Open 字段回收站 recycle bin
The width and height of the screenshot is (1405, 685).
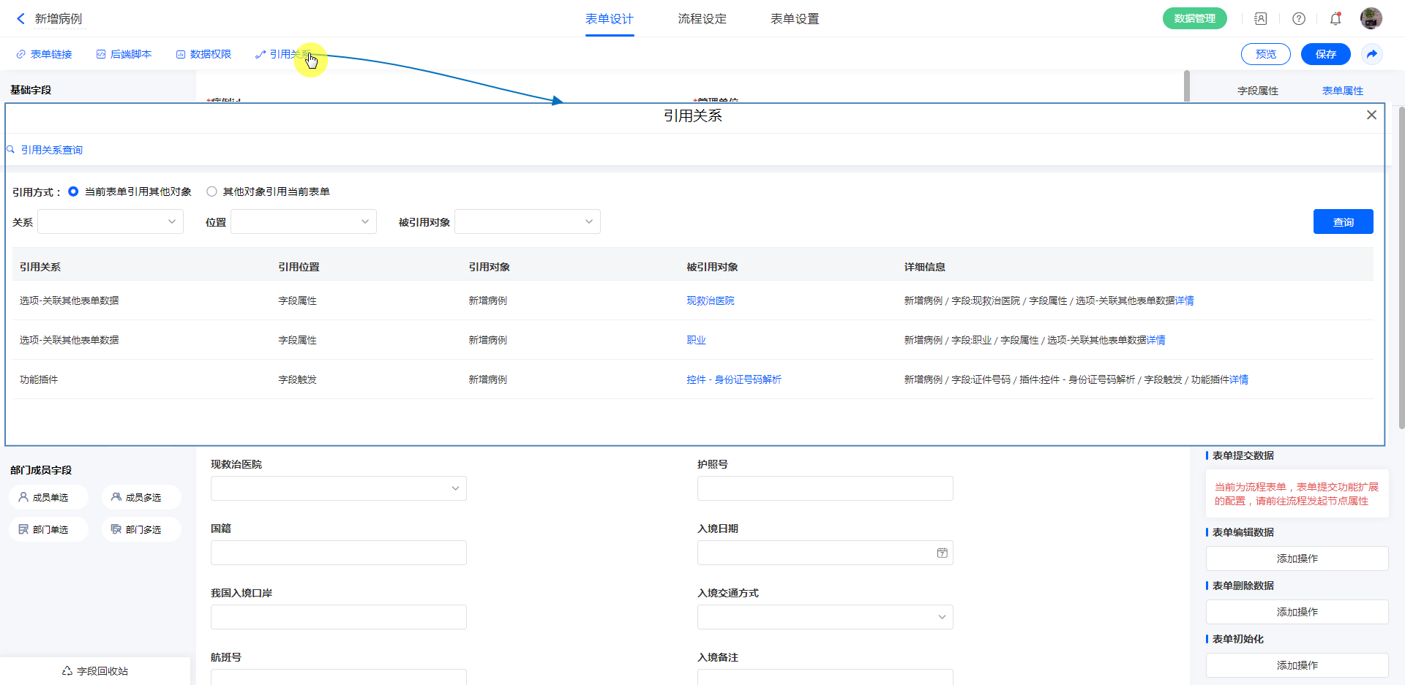pyautogui.click(x=95, y=671)
